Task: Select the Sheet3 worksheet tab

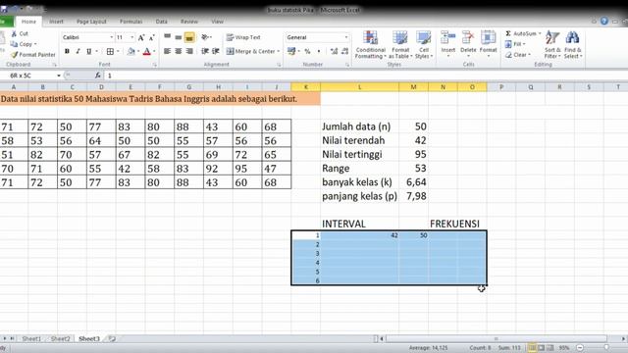Action: point(89,338)
